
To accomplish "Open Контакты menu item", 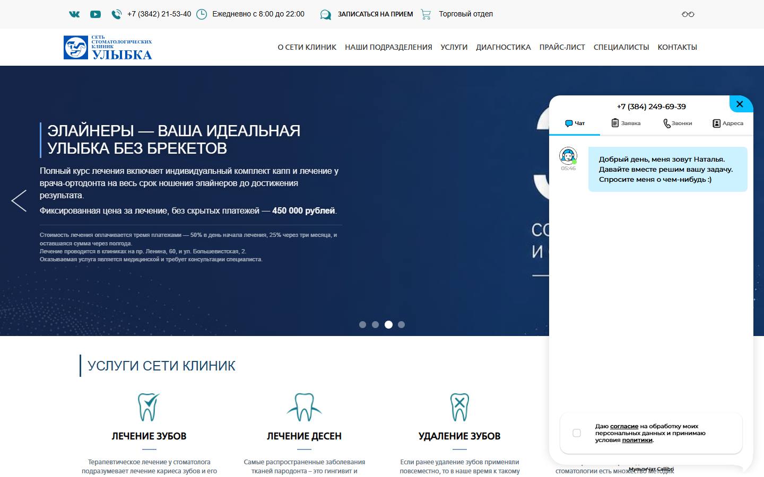I will (678, 47).
